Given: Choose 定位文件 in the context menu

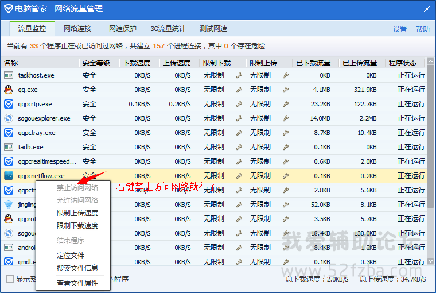Looking at the screenshot, I should [71, 256].
